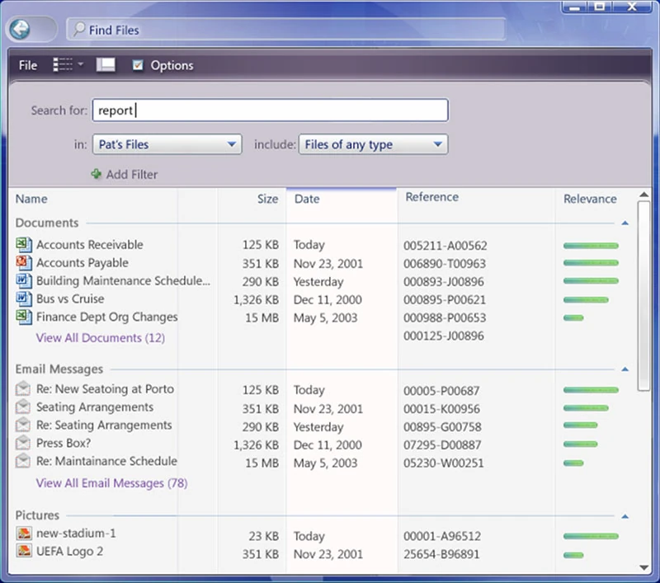Screen dimensions: 660x583
Task: Collapse the Documents group
Action: pos(625,223)
